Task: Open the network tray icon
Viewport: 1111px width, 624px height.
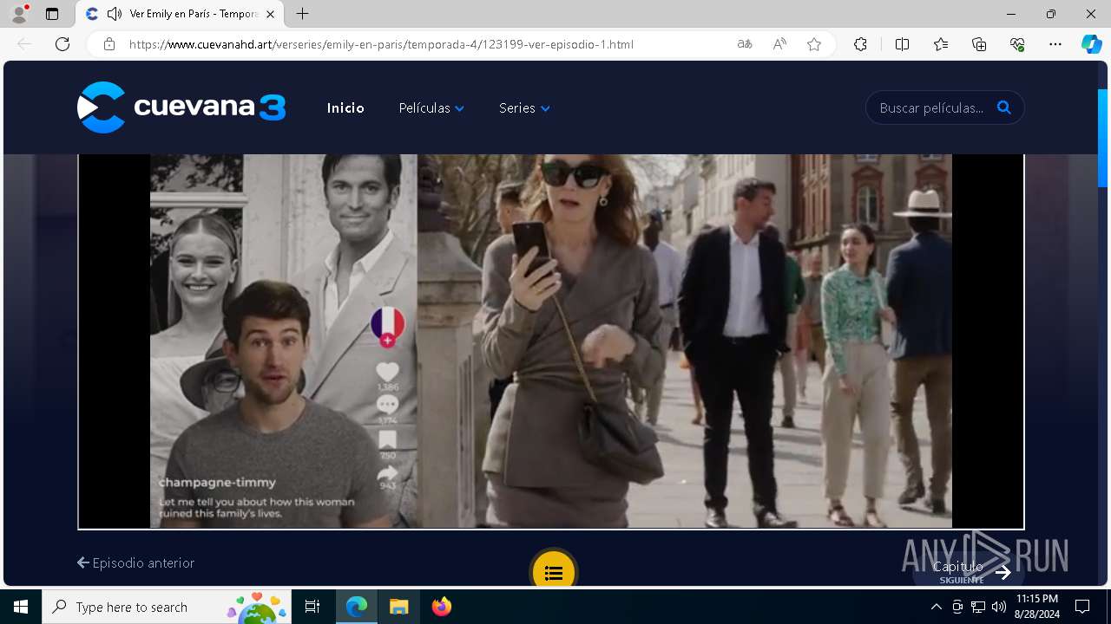Action: (x=978, y=607)
